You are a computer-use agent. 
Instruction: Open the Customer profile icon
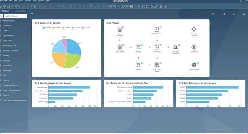(194, 47)
